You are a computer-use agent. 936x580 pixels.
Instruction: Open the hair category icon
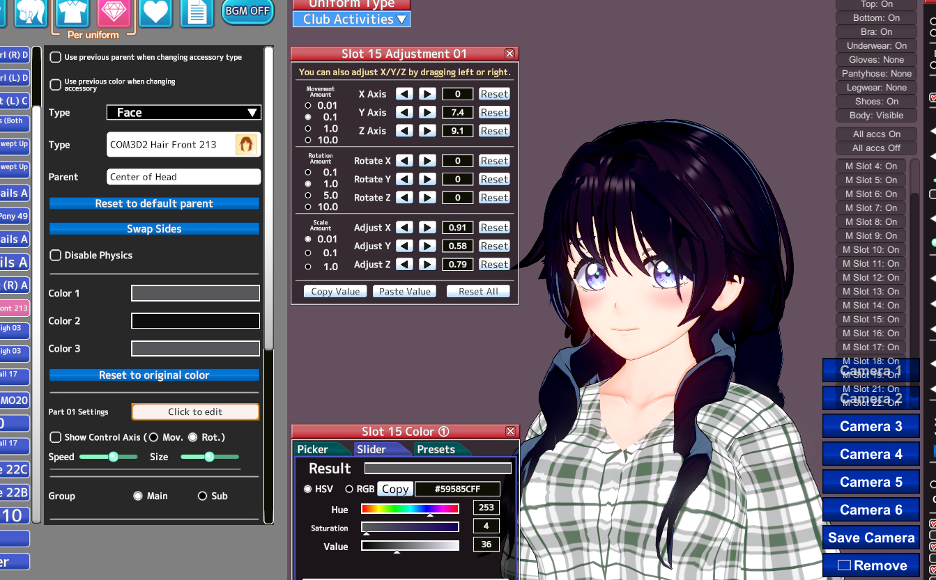[x=30, y=10]
